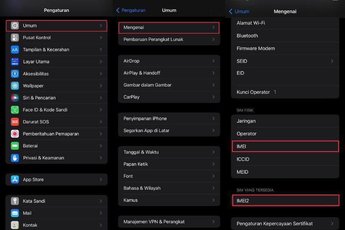Open the Privasi & Keamanan row
This screenshot has height=230, width=345.
point(57,158)
